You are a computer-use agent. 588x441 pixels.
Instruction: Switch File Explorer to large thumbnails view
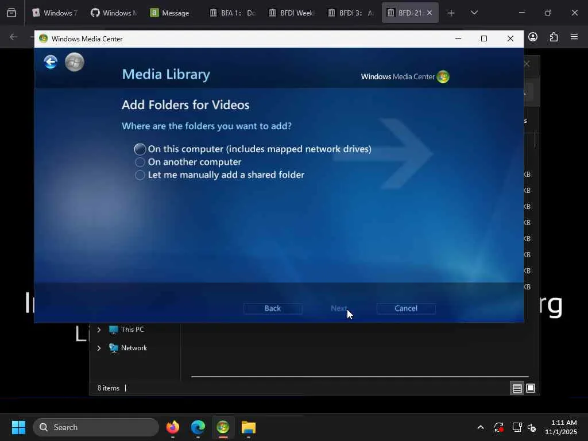[531, 389]
